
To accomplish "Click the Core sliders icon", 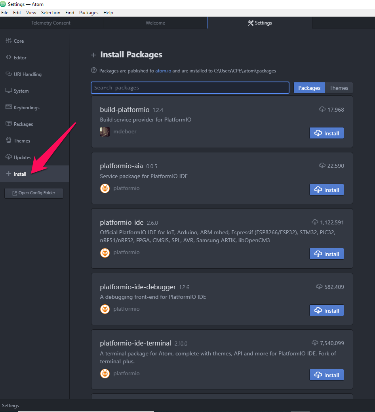I will [x=9, y=40].
